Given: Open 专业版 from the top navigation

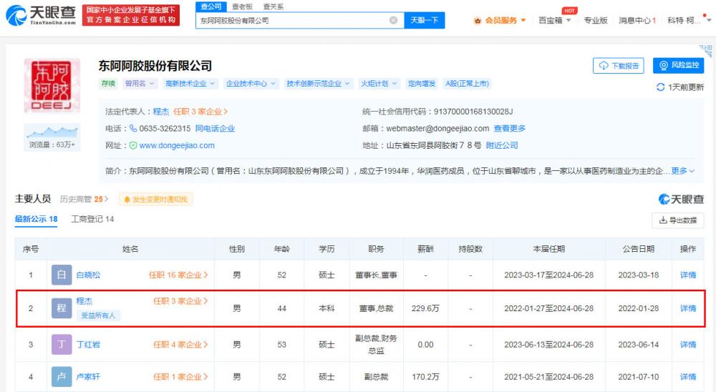Looking at the screenshot, I should point(596,20).
